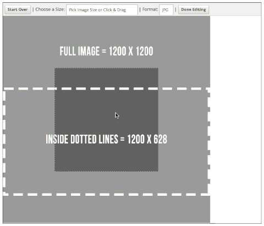The width and height of the screenshot is (264, 226).
Task: Click the FULL IMAGE = 1200 X 1200 text
Action: 106,51
